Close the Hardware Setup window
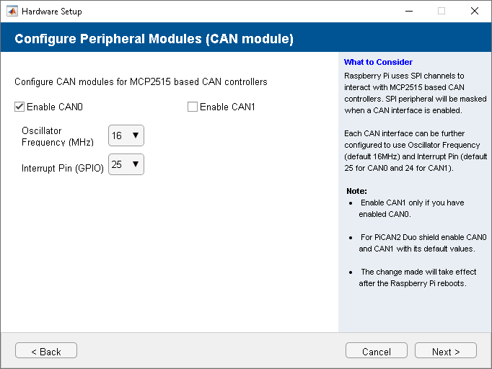 (474, 11)
